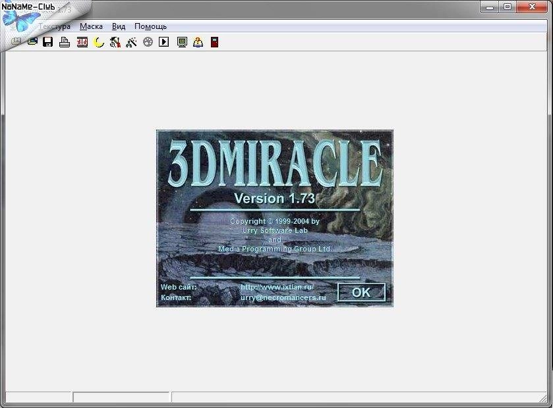Click the printer icon in toolbar
553x408 pixels.
(x=64, y=42)
